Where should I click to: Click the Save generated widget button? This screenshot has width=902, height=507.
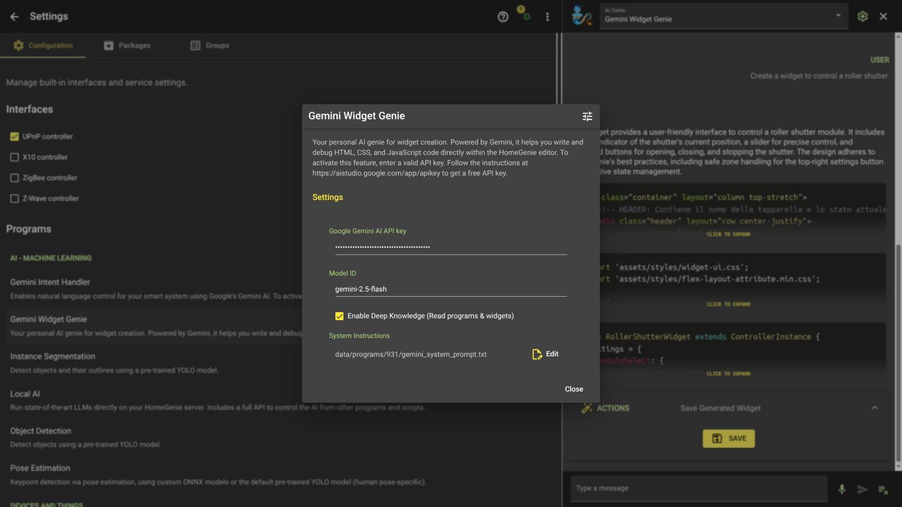pyautogui.click(x=728, y=438)
